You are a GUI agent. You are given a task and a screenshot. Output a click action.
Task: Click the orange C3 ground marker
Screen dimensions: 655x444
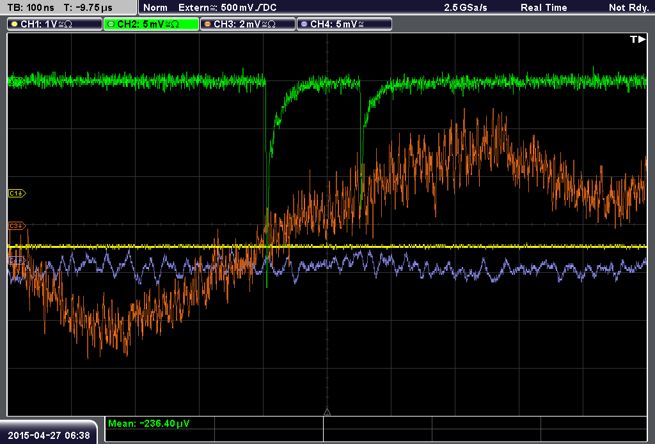pyautogui.click(x=17, y=226)
